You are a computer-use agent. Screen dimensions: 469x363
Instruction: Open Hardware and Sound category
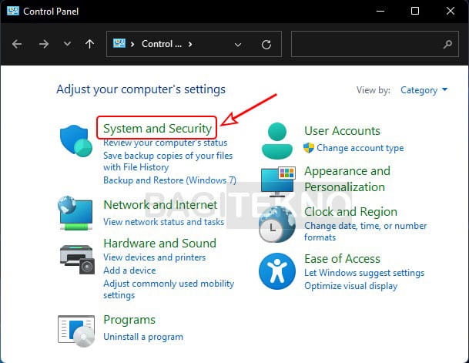click(159, 244)
